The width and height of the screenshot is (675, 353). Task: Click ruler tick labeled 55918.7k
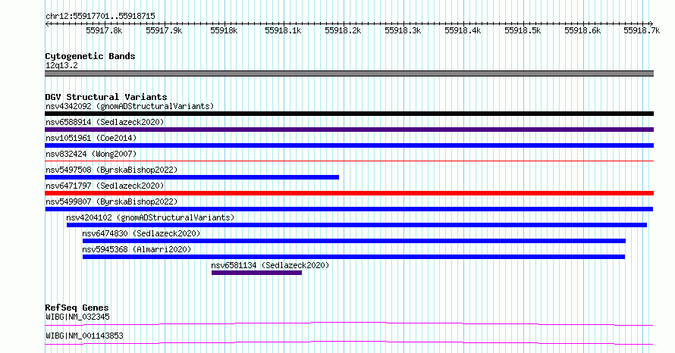pyautogui.click(x=642, y=30)
